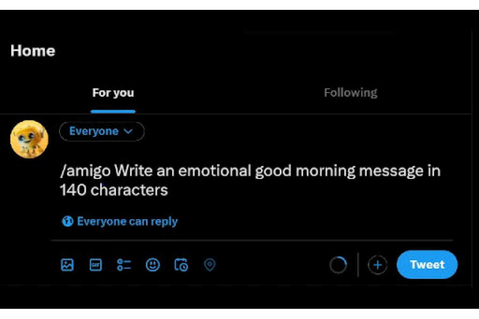
Task: Click the blue Tweet button
Action: 427,264
